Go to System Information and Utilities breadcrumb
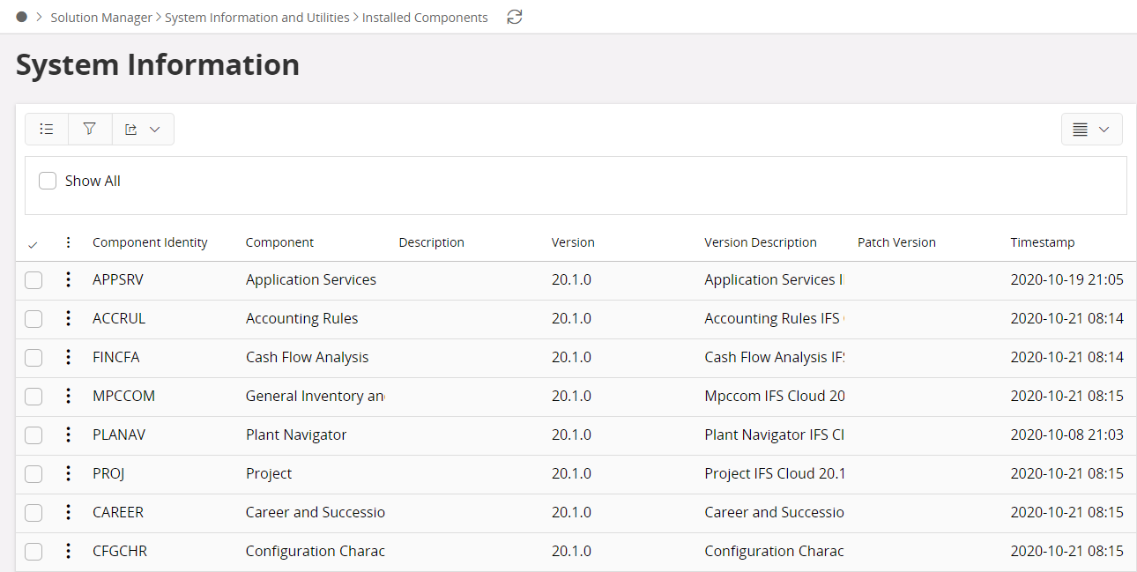Image resolution: width=1137 pixels, height=572 pixels. click(x=256, y=18)
